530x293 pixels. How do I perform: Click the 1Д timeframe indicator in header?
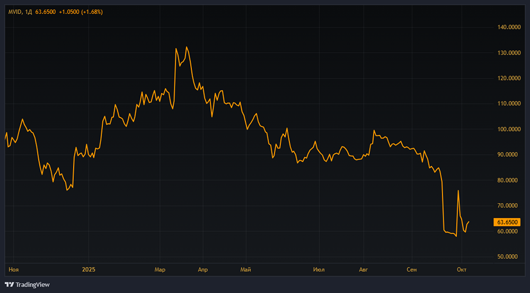[x=29, y=12]
